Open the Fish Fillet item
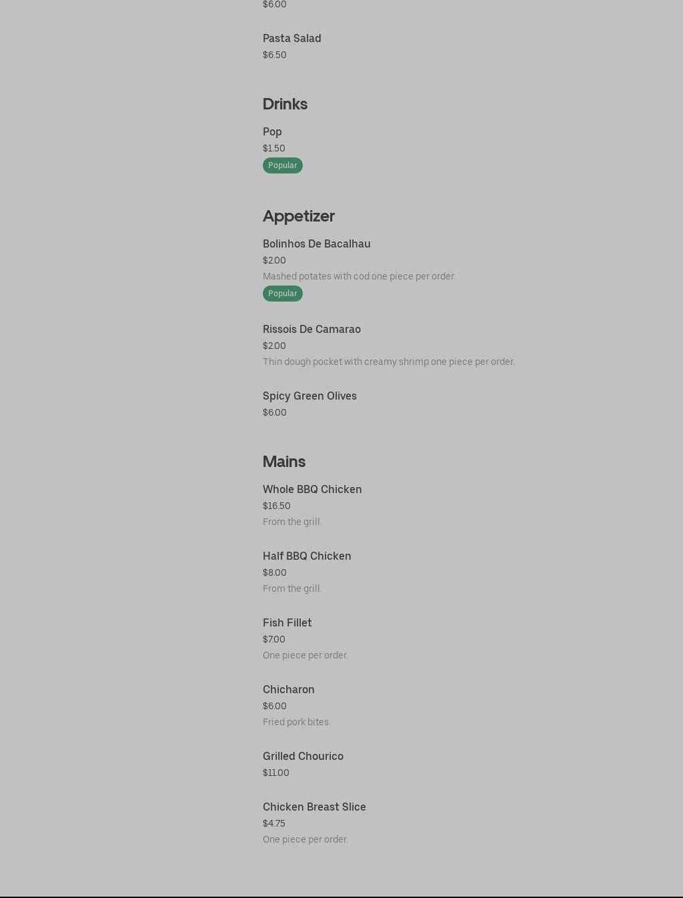683x898 pixels. (287, 623)
